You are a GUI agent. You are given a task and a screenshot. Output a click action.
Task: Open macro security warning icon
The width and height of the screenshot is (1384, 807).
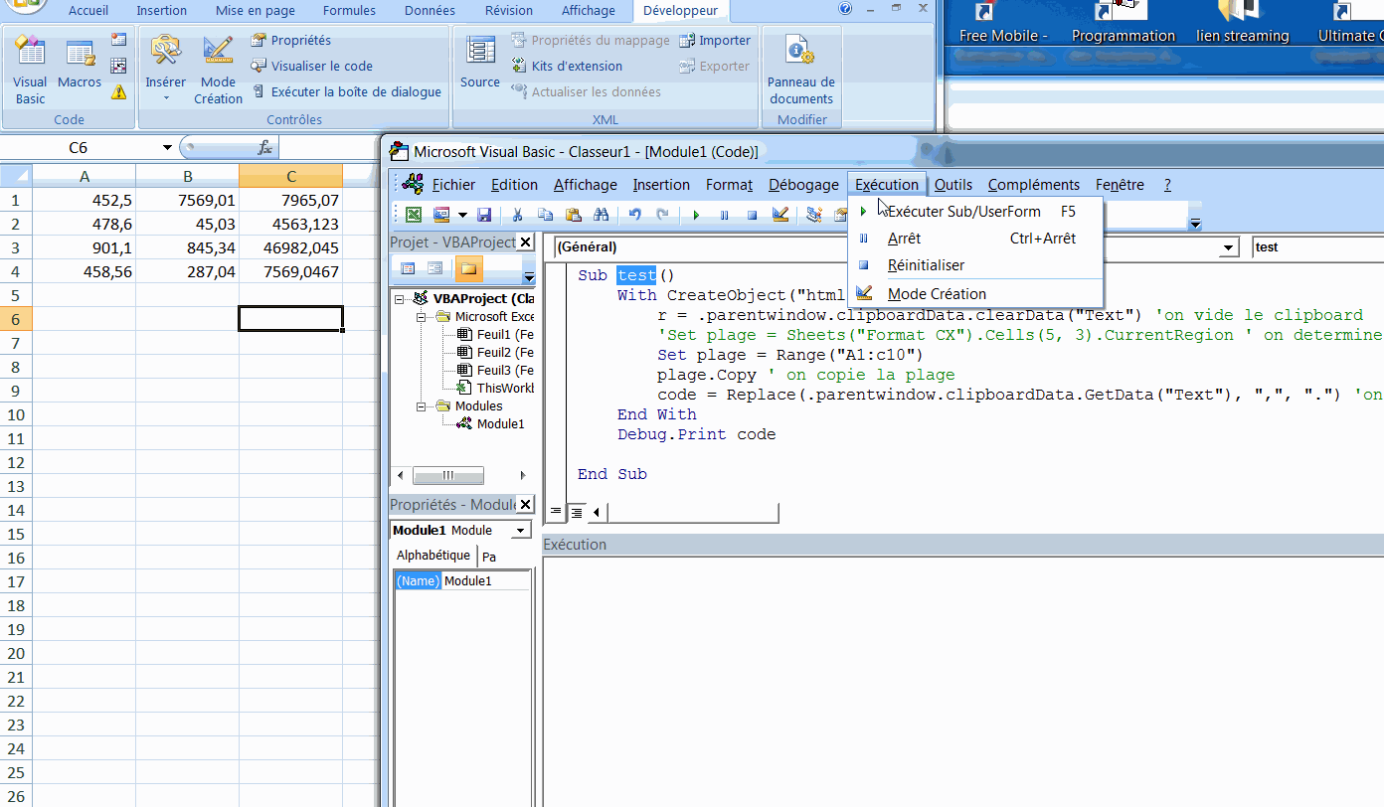click(119, 92)
